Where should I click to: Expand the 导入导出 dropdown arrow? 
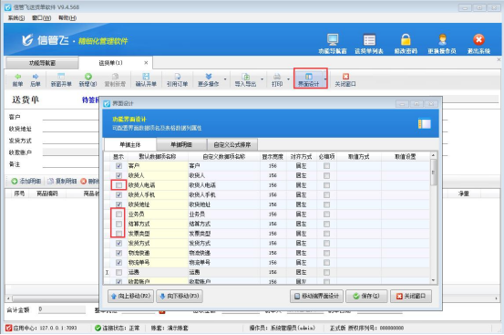pyautogui.click(x=262, y=79)
